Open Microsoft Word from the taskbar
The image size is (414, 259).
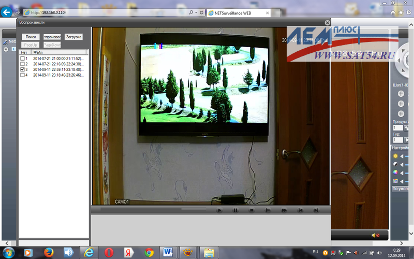click(x=168, y=253)
